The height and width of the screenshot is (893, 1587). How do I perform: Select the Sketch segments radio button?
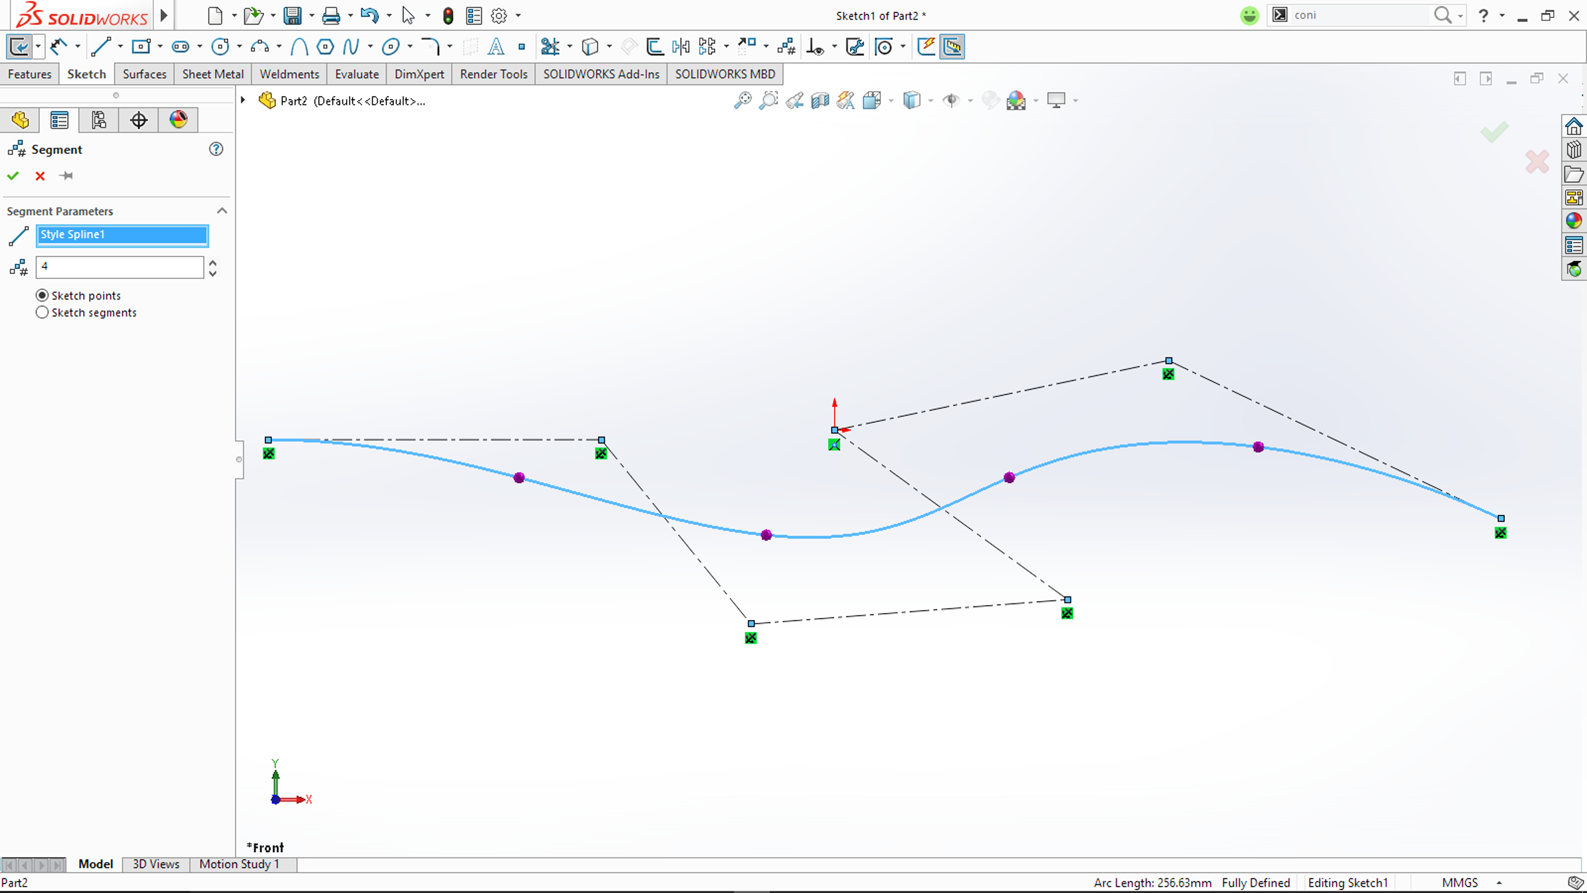[42, 312]
